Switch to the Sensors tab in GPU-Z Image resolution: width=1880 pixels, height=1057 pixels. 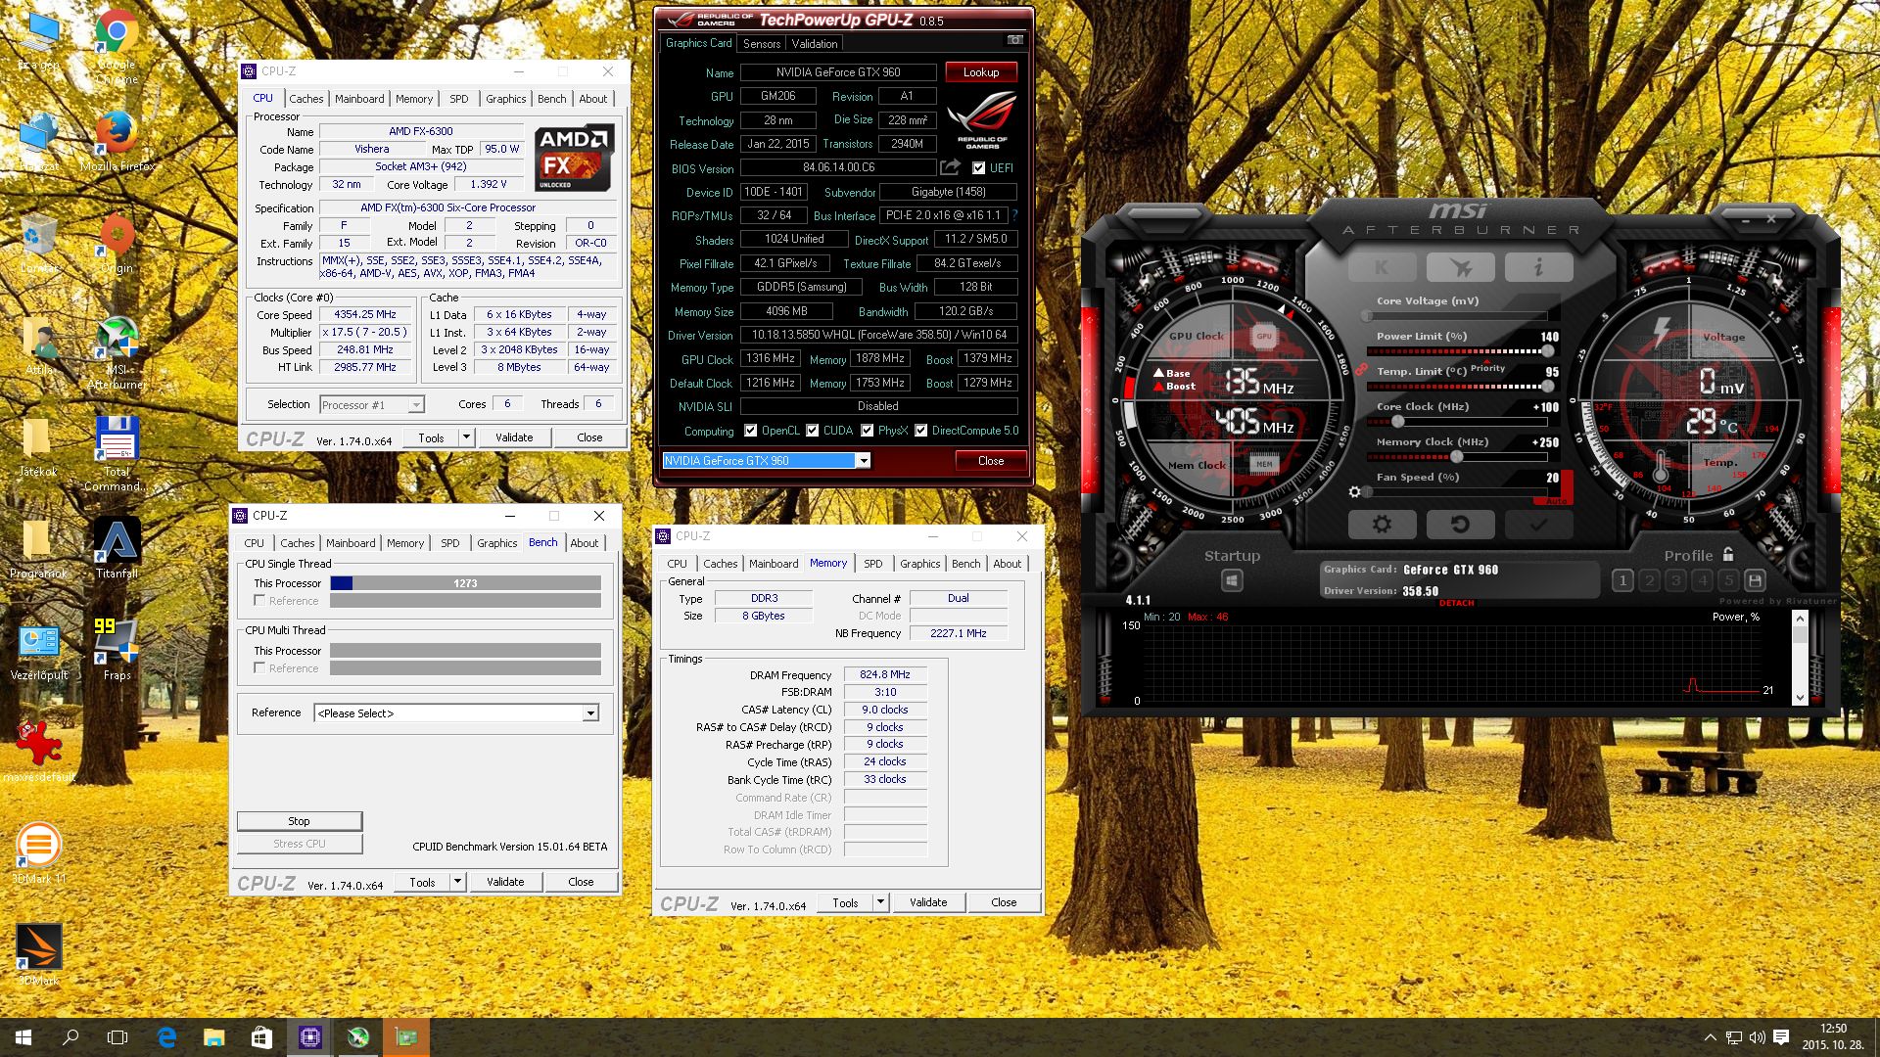click(761, 44)
